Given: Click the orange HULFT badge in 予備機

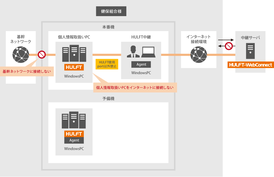Looking at the screenshot, I should [x=74, y=134].
